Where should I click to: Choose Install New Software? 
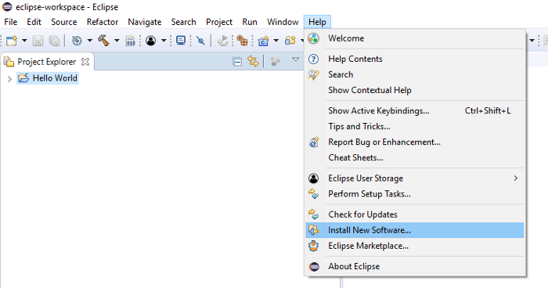tap(414, 230)
